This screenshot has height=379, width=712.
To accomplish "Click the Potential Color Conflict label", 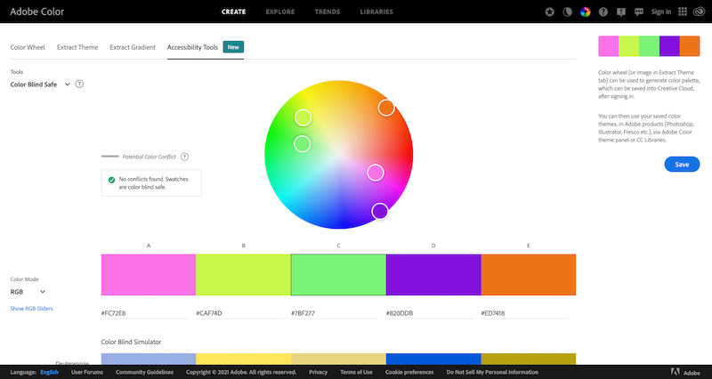I will (149, 157).
